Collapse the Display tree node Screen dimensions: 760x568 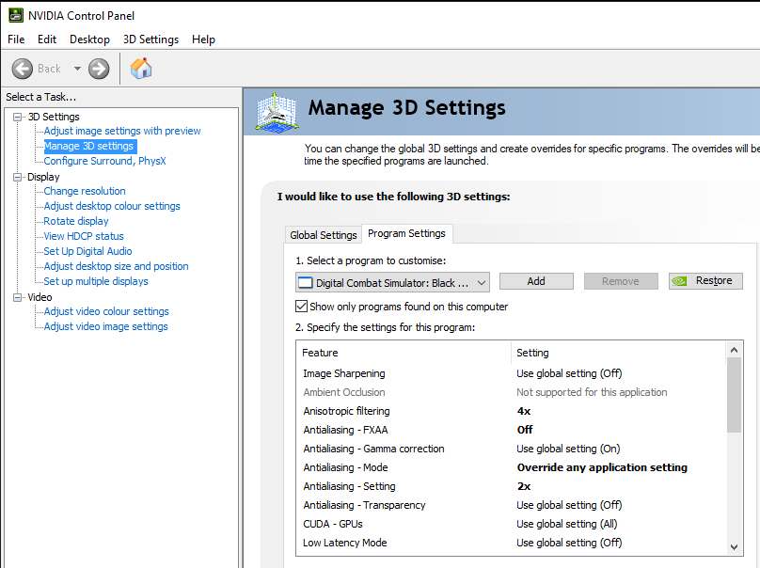click(18, 177)
